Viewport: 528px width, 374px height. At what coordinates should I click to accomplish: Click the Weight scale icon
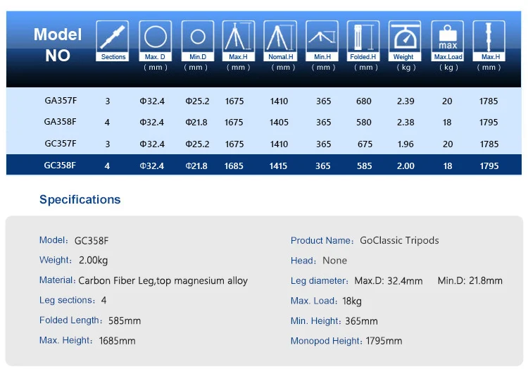pos(405,41)
